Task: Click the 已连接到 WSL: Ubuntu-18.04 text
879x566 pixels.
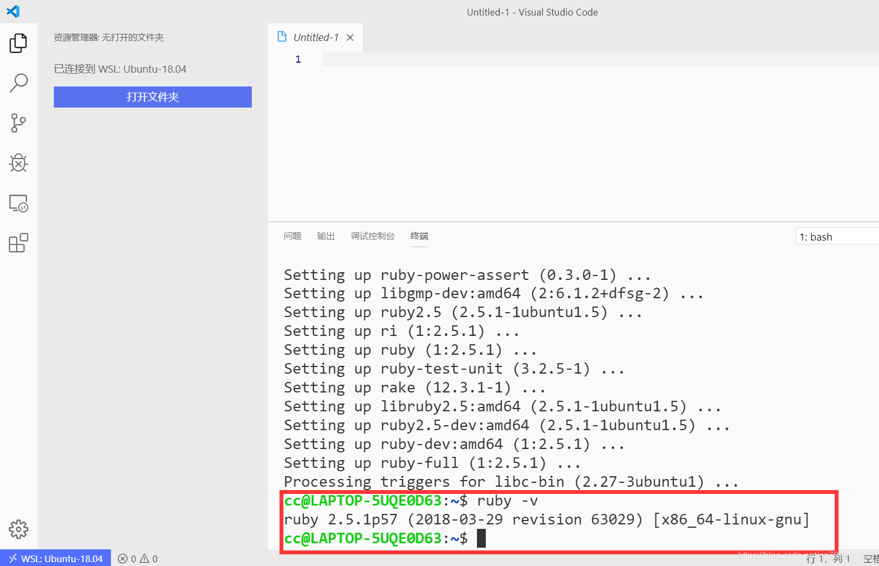Action: [x=120, y=69]
